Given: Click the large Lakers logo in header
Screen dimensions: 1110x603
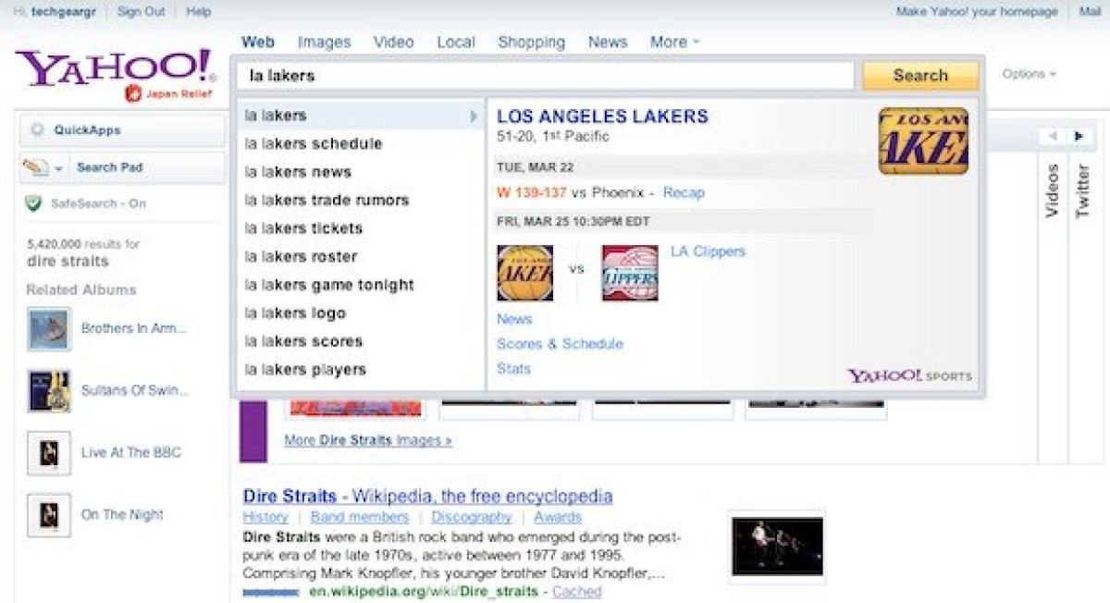Looking at the screenshot, I should (x=923, y=141).
